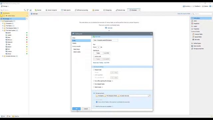Click Open the reports folder link
The height and width of the screenshot is (120, 213).
pos(184,14)
